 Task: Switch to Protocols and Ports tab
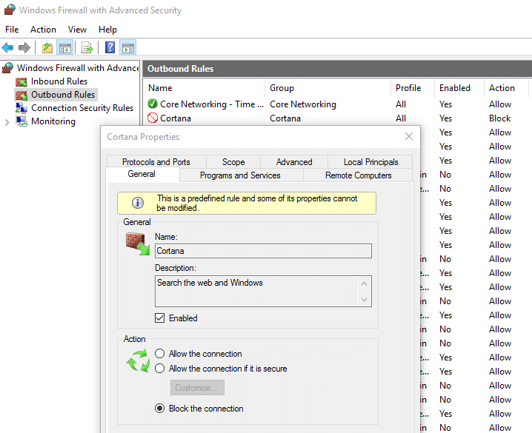156,162
